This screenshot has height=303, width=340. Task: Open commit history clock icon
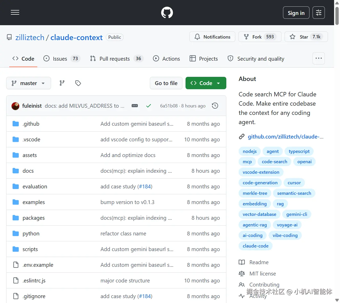(215, 106)
